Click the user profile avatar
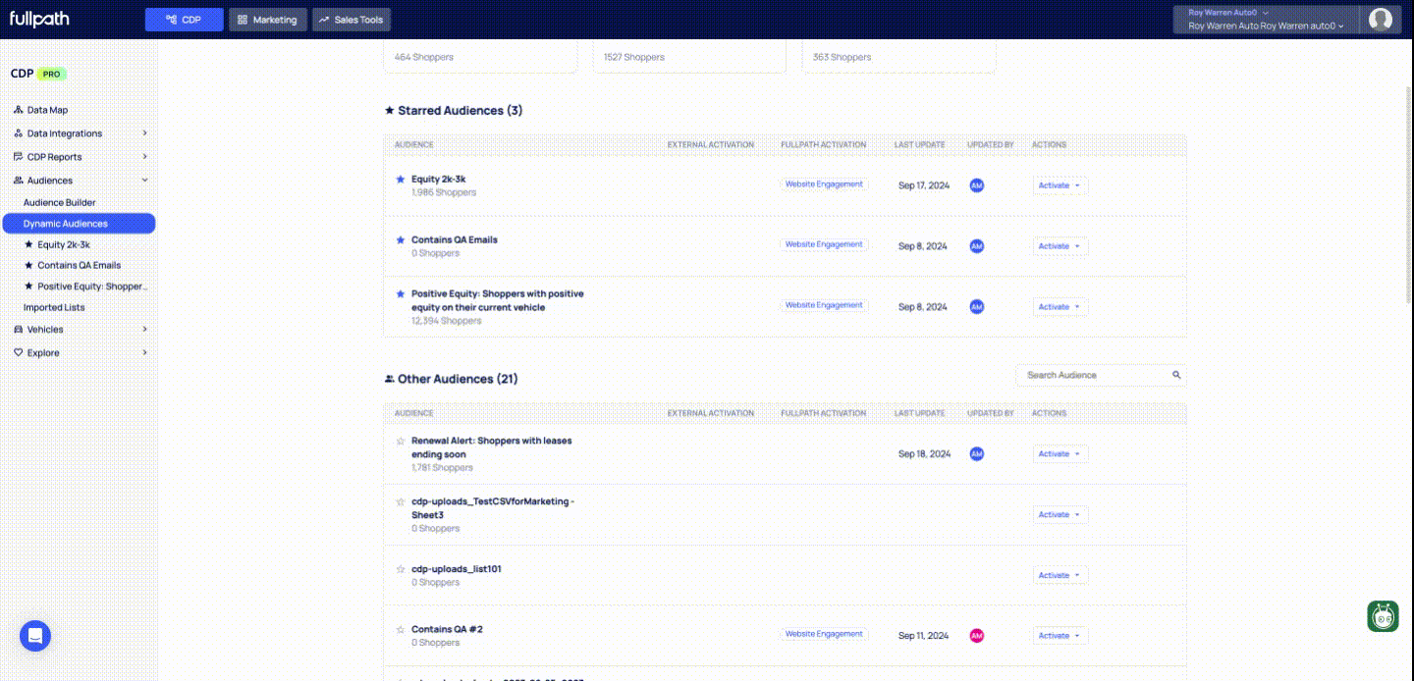This screenshot has width=1414, height=681. [1381, 20]
